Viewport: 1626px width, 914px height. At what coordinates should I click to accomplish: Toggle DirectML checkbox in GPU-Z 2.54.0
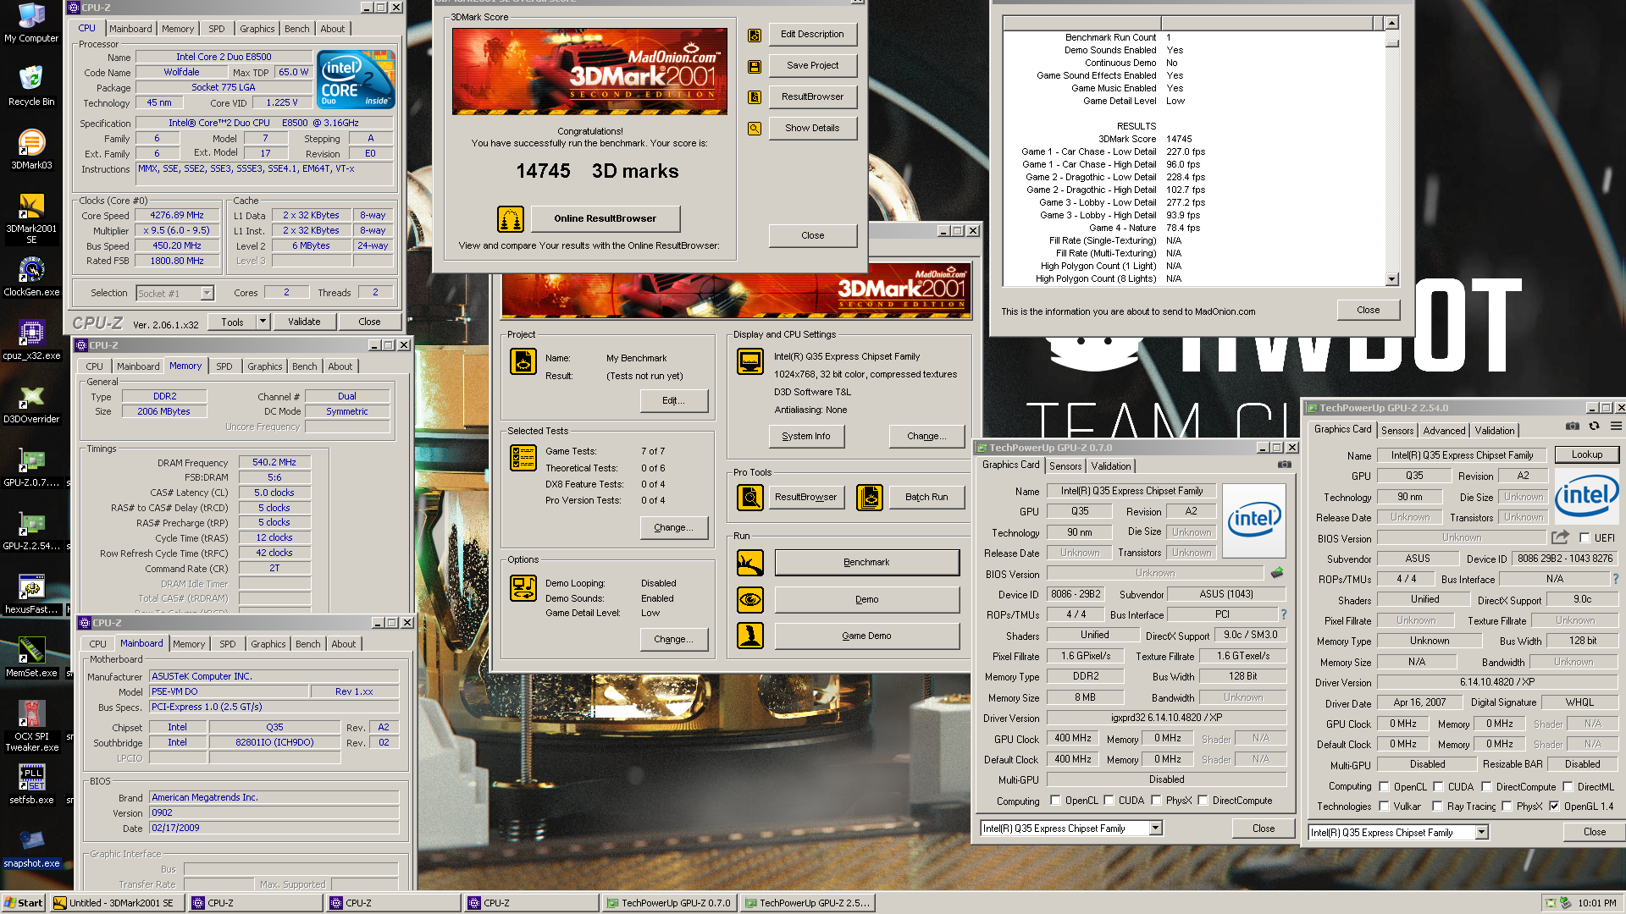[1568, 787]
